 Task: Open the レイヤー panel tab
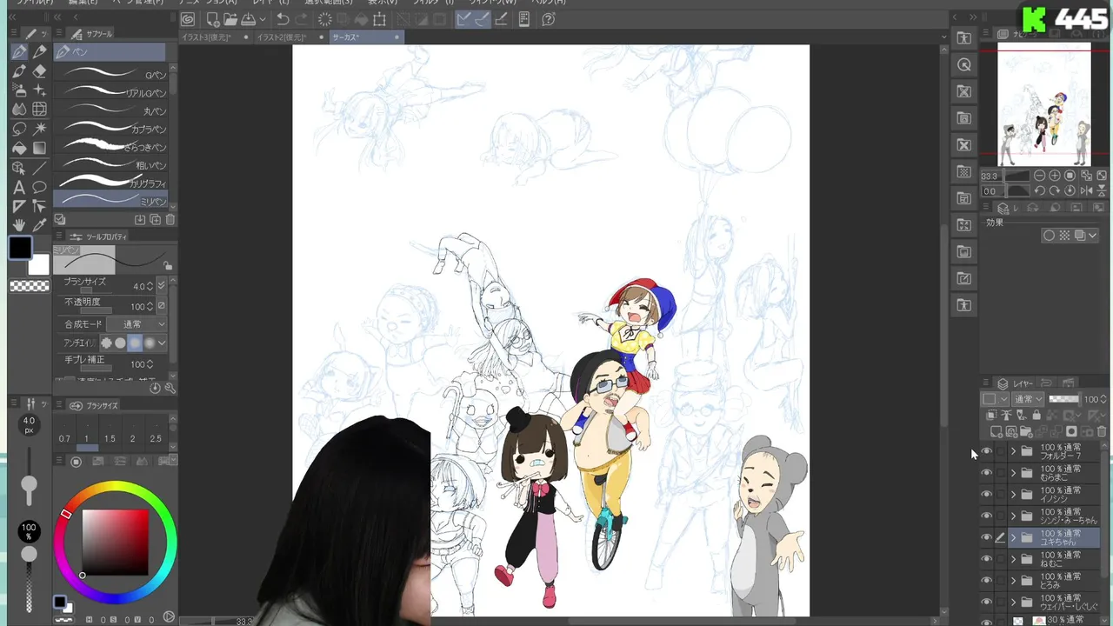point(1016,383)
